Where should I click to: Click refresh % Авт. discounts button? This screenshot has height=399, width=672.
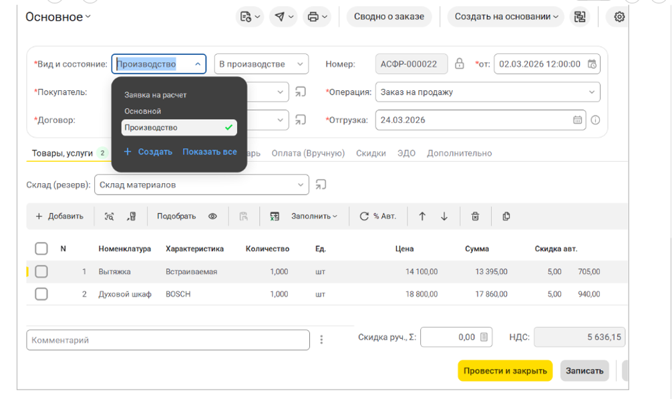click(377, 217)
